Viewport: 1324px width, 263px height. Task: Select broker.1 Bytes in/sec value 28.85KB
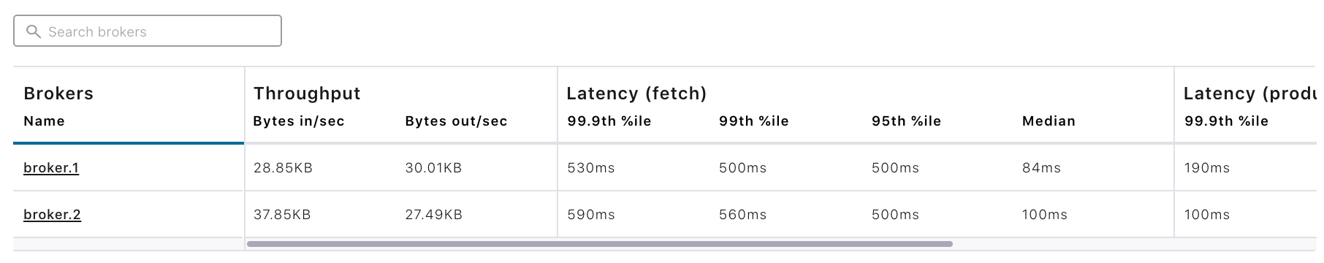[x=283, y=168]
